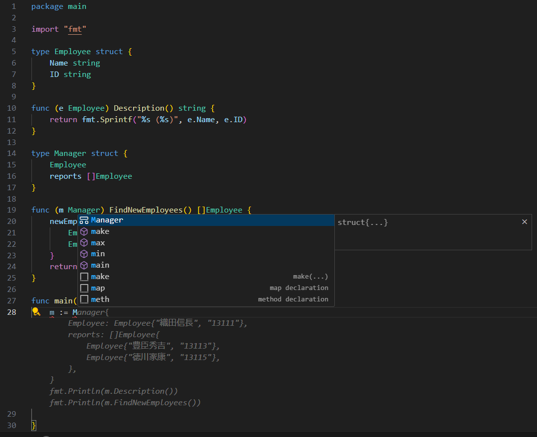Click the Employee type name on line 5
This screenshot has height=437, width=537.
73,52
